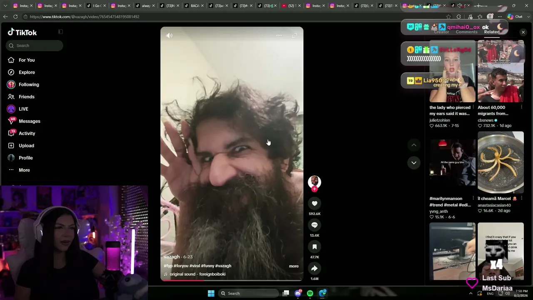
Task: Close the related videos side panel
Action: coord(523,32)
